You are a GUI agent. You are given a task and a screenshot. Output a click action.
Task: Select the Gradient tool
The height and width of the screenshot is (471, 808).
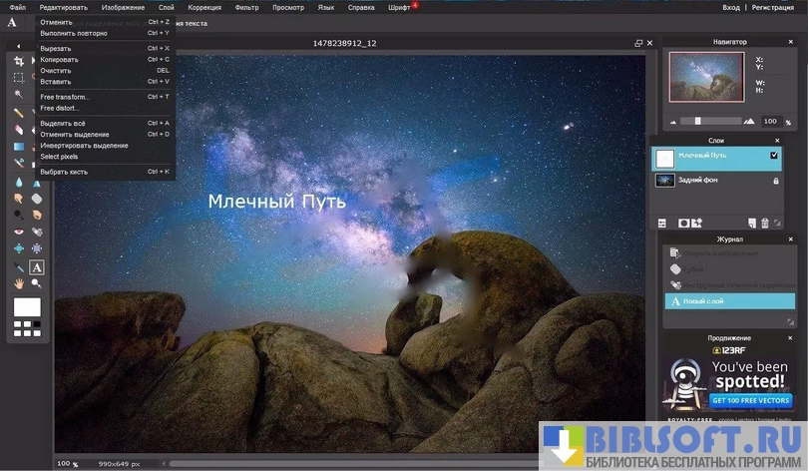[x=18, y=147]
